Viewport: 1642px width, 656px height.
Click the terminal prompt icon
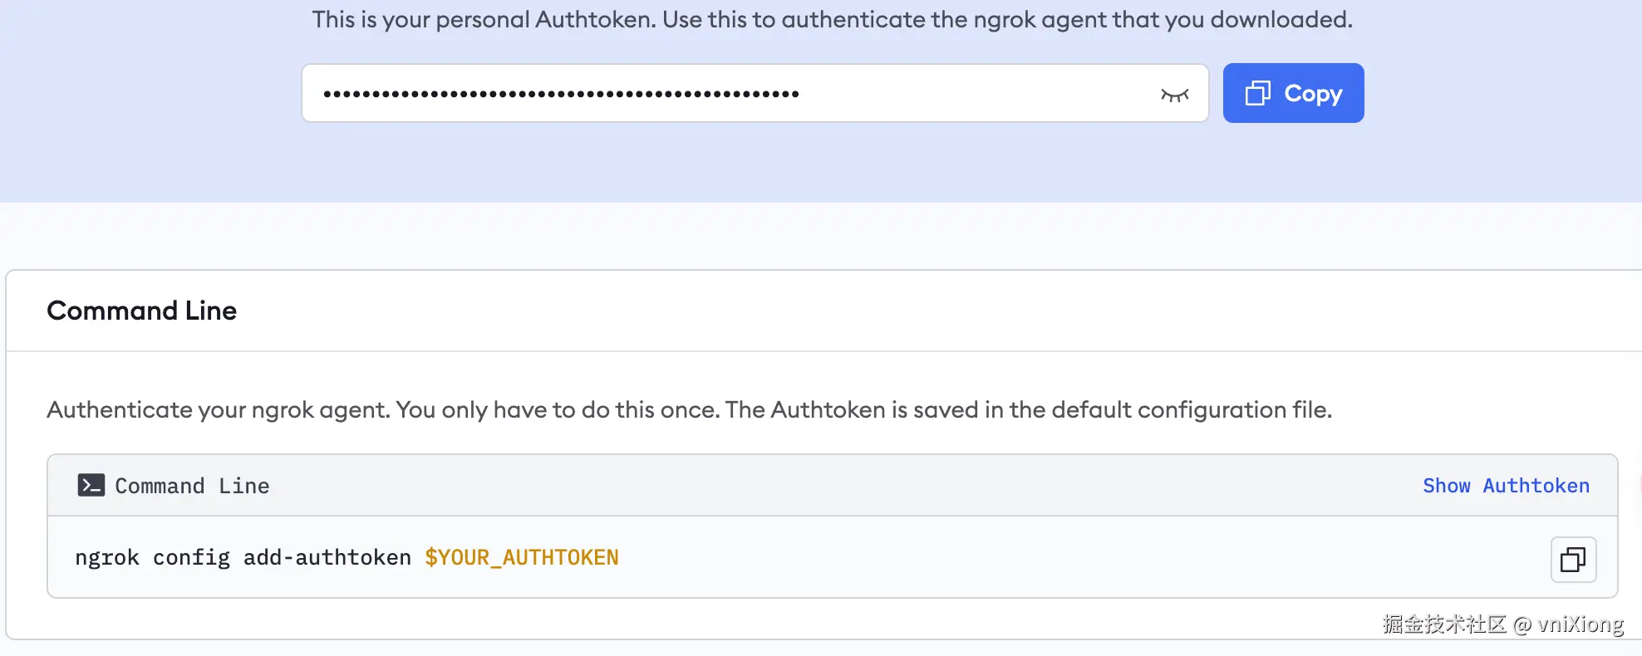pyautogui.click(x=91, y=485)
